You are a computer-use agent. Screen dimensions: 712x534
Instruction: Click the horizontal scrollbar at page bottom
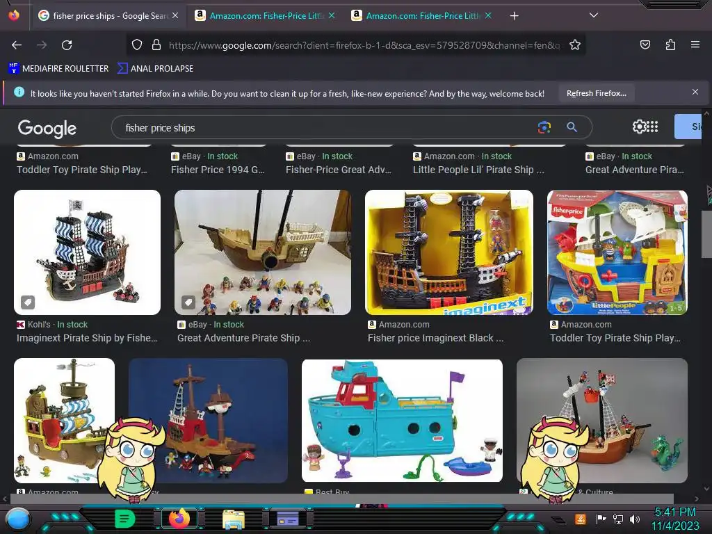[x=341, y=499]
